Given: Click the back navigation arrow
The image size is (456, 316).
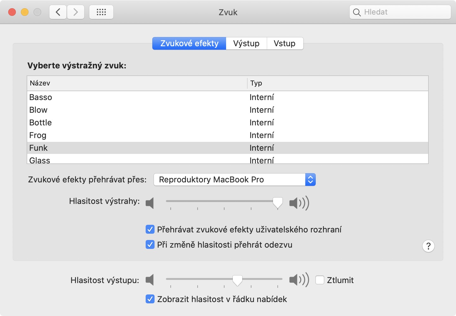Looking at the screenshot, I should pos(58,12).
